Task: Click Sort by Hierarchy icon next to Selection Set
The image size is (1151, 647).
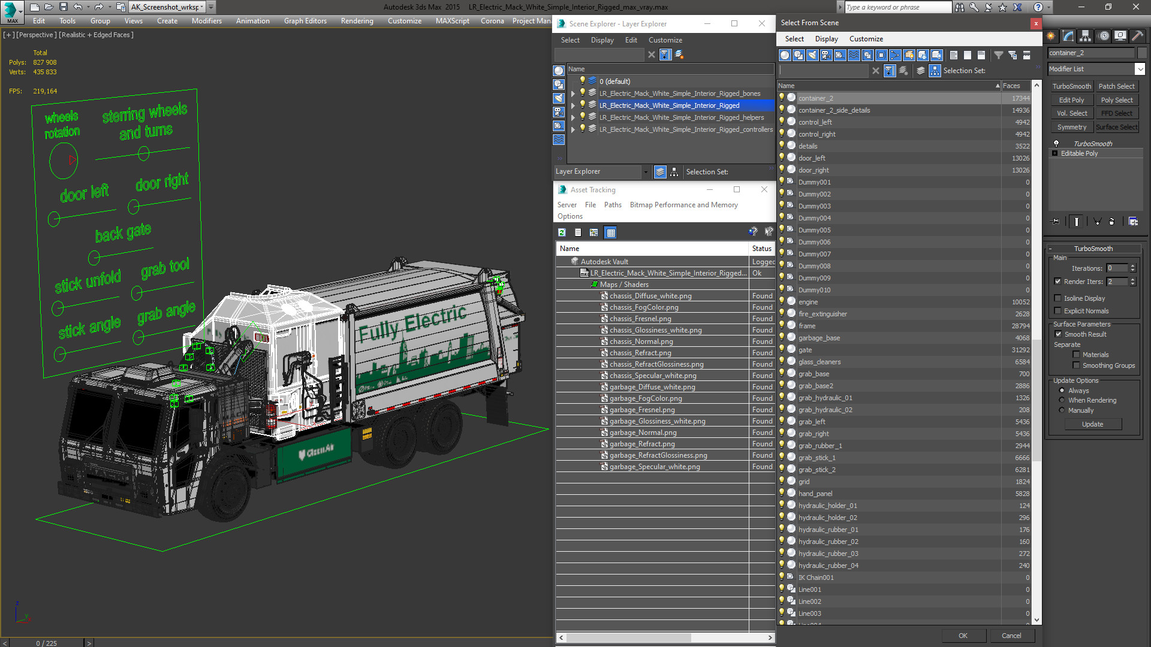Action: [x=935, y=71]
